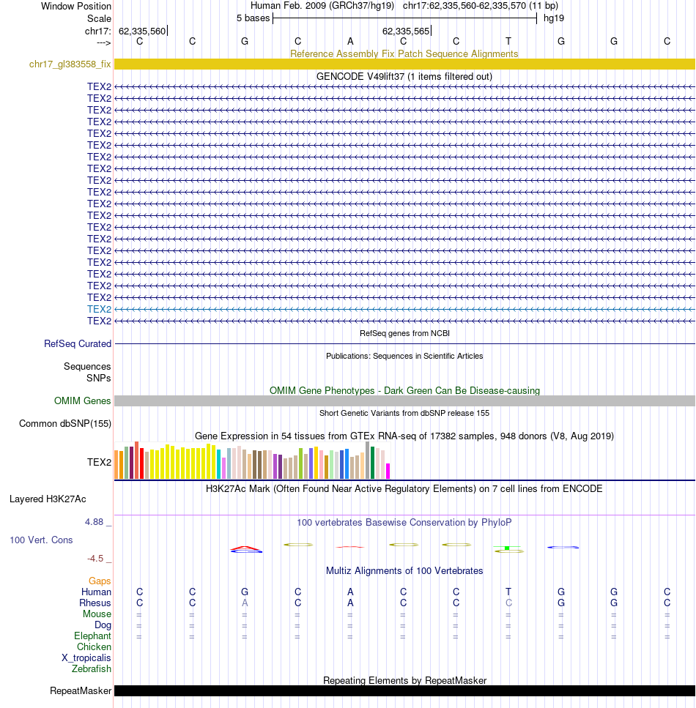Click base 'T' in the reference sequence ruler
The width and height of the screenshot is (696, 708).
pos(508,42)
